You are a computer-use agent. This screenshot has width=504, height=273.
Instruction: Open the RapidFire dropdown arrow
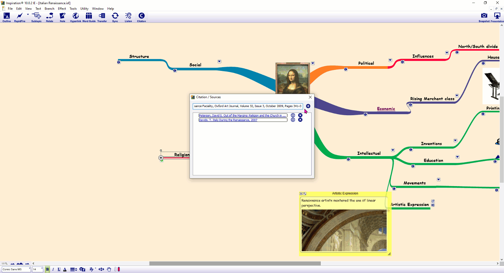click(28, 15)
